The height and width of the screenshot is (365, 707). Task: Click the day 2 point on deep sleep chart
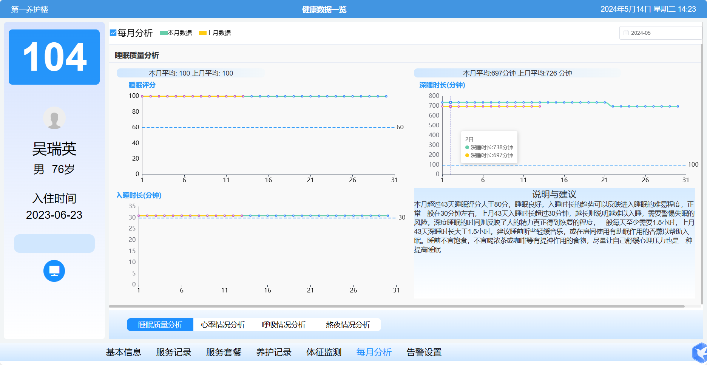pyautogui.click(x=451, y=102)
